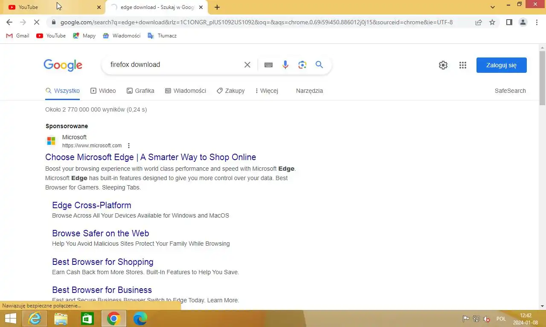546x327 pixels.
Task: Click the Sponsorowane label
Action: pyautogui.click(x=67, y=126)
